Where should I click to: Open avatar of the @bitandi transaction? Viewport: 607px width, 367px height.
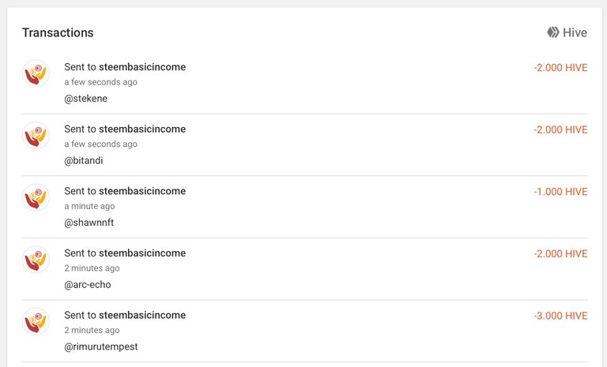pyautogui.click(x=36, y=135)
